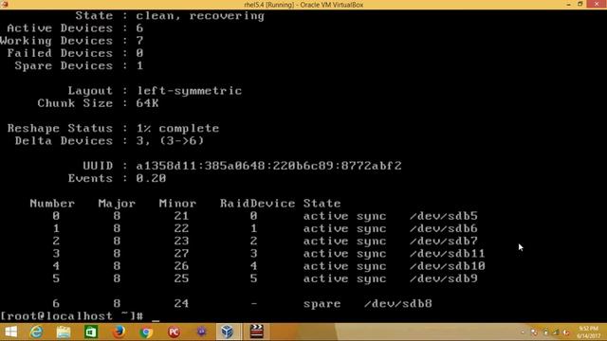Screen dimensions: 607x341
Task: Open File Explorer from the taskbar
Action: click(x=64, y=332)
